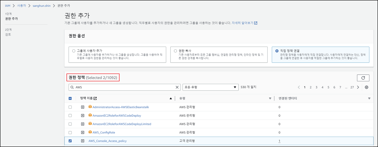Go to page 5 of results
Screen dimensions: 378x147
tap(328, 87)
